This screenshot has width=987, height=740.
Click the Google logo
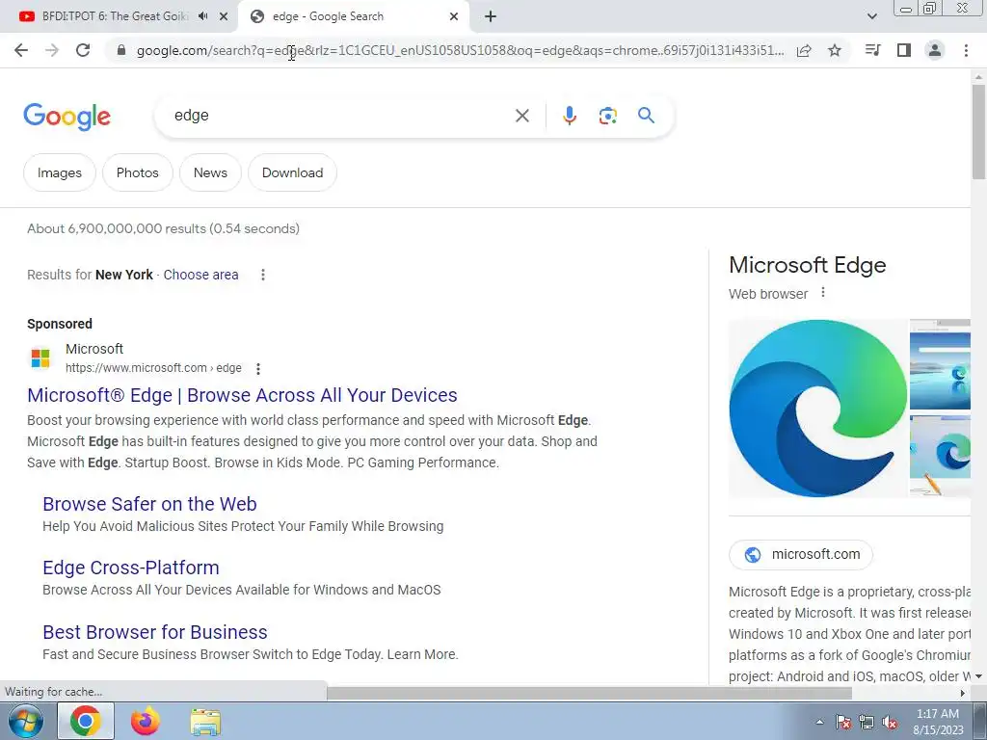(67, 117)
